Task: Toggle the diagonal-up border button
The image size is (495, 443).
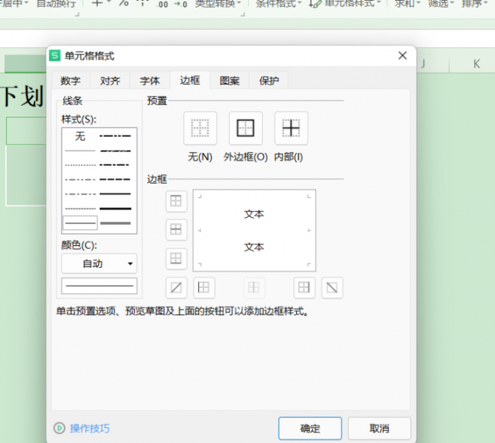Action: click(x=176, y=288)
